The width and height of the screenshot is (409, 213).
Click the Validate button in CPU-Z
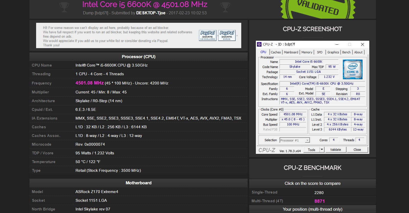pos(335,150)
